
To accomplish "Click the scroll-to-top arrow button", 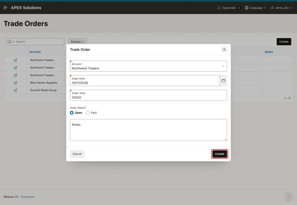I will tap(289, 197).
